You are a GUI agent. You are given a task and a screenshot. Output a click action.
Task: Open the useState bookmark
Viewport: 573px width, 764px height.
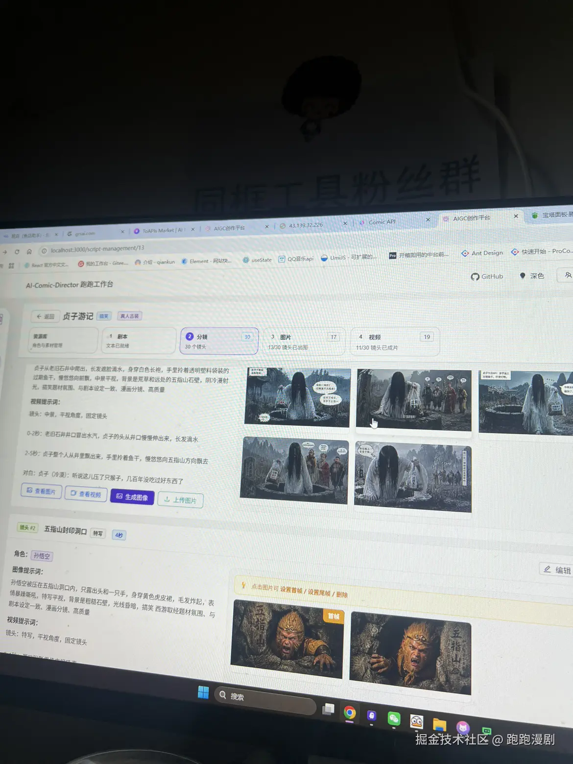pos(258,260)
